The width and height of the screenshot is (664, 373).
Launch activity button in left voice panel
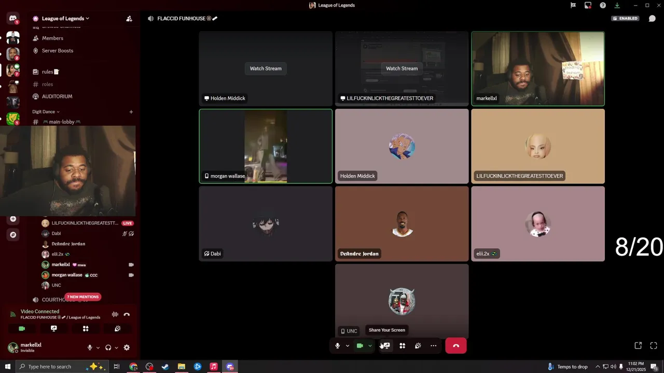[86, 328]
